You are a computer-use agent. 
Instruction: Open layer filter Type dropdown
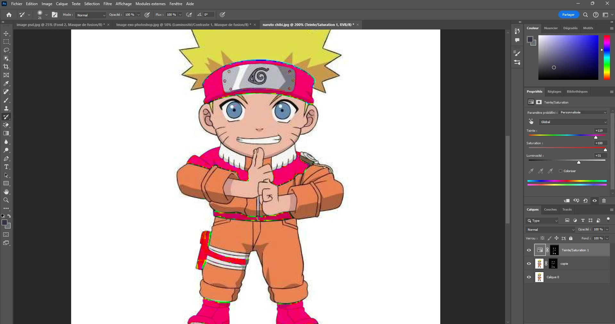point(542,220)
